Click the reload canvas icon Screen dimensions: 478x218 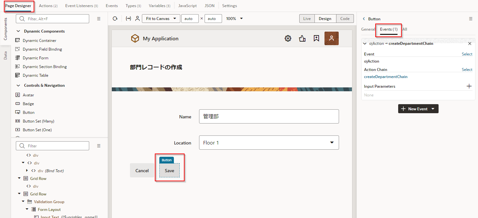115,19
